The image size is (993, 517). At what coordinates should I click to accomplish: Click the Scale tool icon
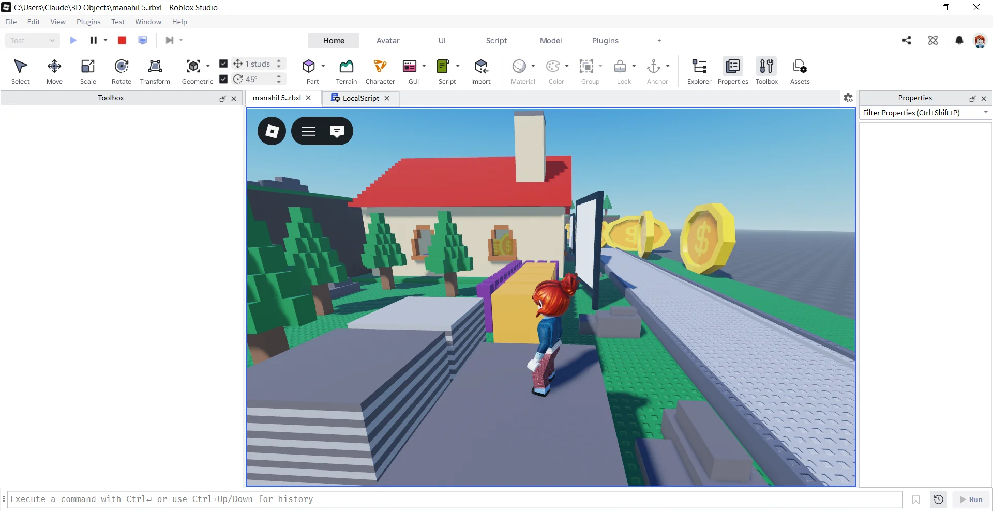88,67
